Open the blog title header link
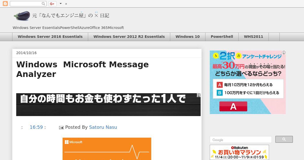Screen dimensions: 304x160 [x=71, y=15]
